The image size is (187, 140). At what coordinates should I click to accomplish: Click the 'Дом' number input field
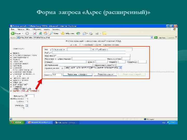(102, 62)
